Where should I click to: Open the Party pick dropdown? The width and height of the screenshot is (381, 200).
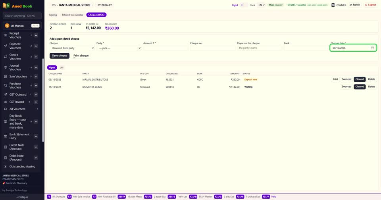(x=119, y=48)
